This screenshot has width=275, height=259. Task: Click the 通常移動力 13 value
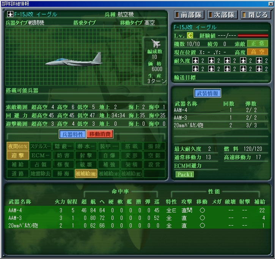(x=208, y=157)
